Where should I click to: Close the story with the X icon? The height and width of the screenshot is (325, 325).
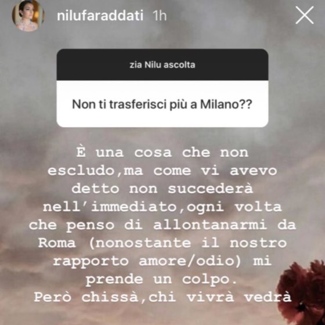tap(304, 15)
